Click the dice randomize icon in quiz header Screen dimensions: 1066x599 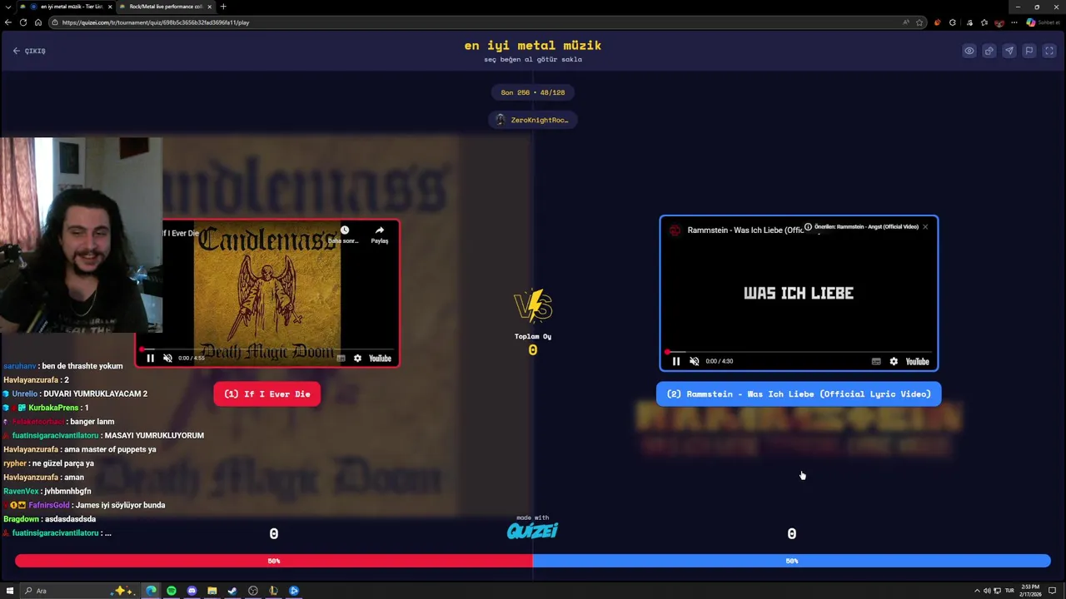(x=989, y=51)
